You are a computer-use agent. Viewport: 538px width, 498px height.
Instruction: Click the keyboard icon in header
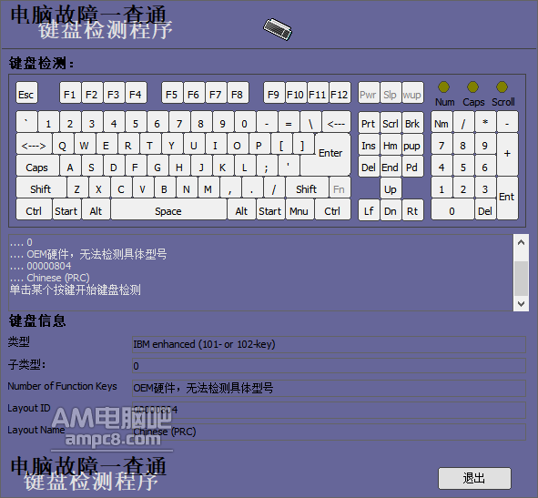click(278, 29)
